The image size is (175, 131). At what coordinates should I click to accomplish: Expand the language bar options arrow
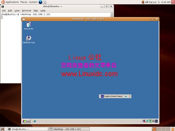coord(130,96)
